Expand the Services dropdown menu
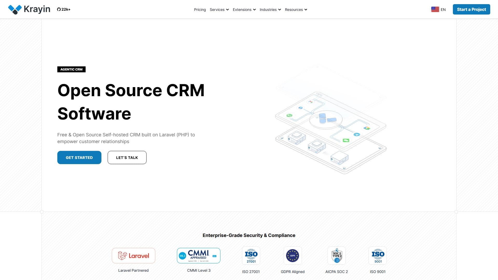Viewport: 498px width, 280px height. (219, 10)
